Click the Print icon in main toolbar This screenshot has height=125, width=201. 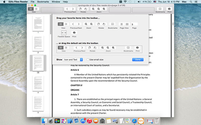[169, 9]
